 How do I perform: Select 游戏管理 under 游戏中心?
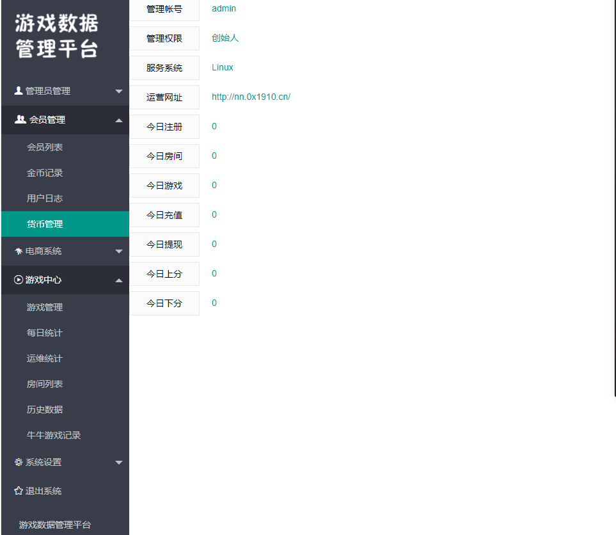click(x=45, y=307)
